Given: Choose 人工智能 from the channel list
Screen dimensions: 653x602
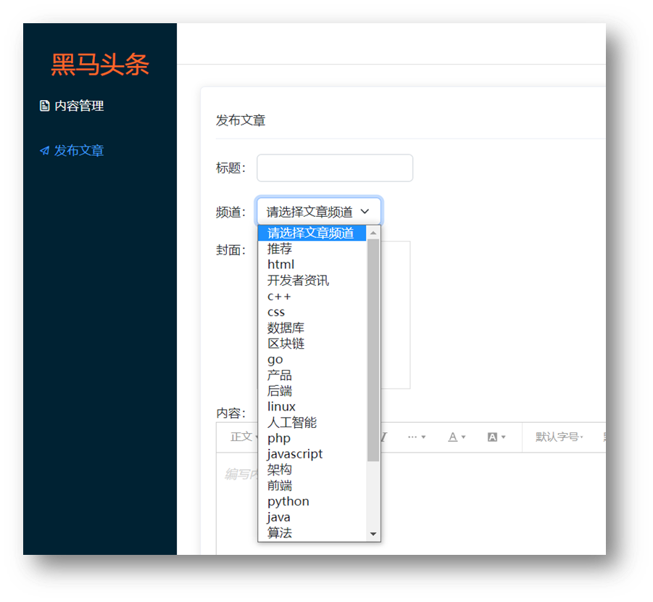Looking at the screenshot, I should click(x=291, y=422).
